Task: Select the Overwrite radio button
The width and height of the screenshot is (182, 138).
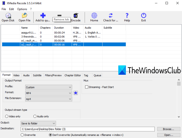Action: pyautogui.click(x=22, y=135)
